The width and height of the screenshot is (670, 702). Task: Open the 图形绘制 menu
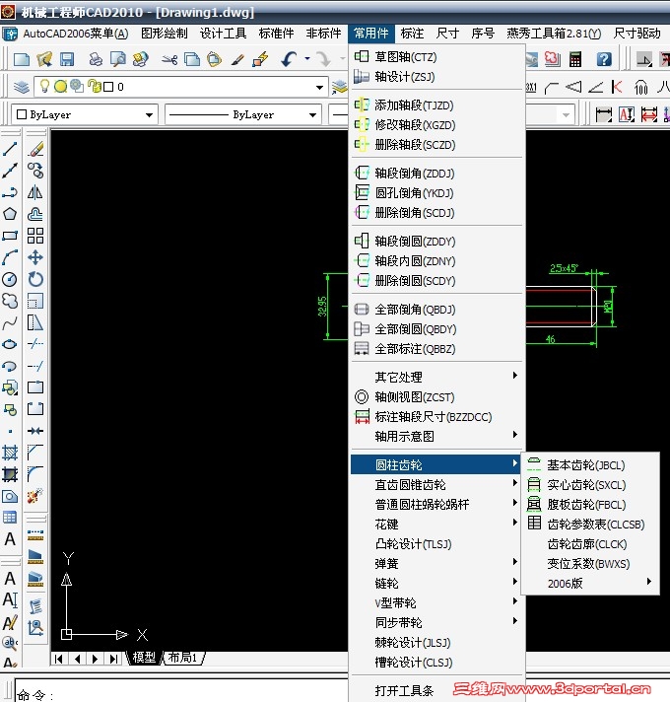pos(165,34)
